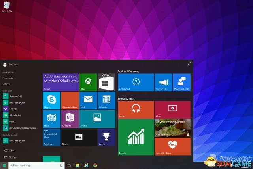Launch Skype from its tile
253x169 pixels.
pos(52,101)
